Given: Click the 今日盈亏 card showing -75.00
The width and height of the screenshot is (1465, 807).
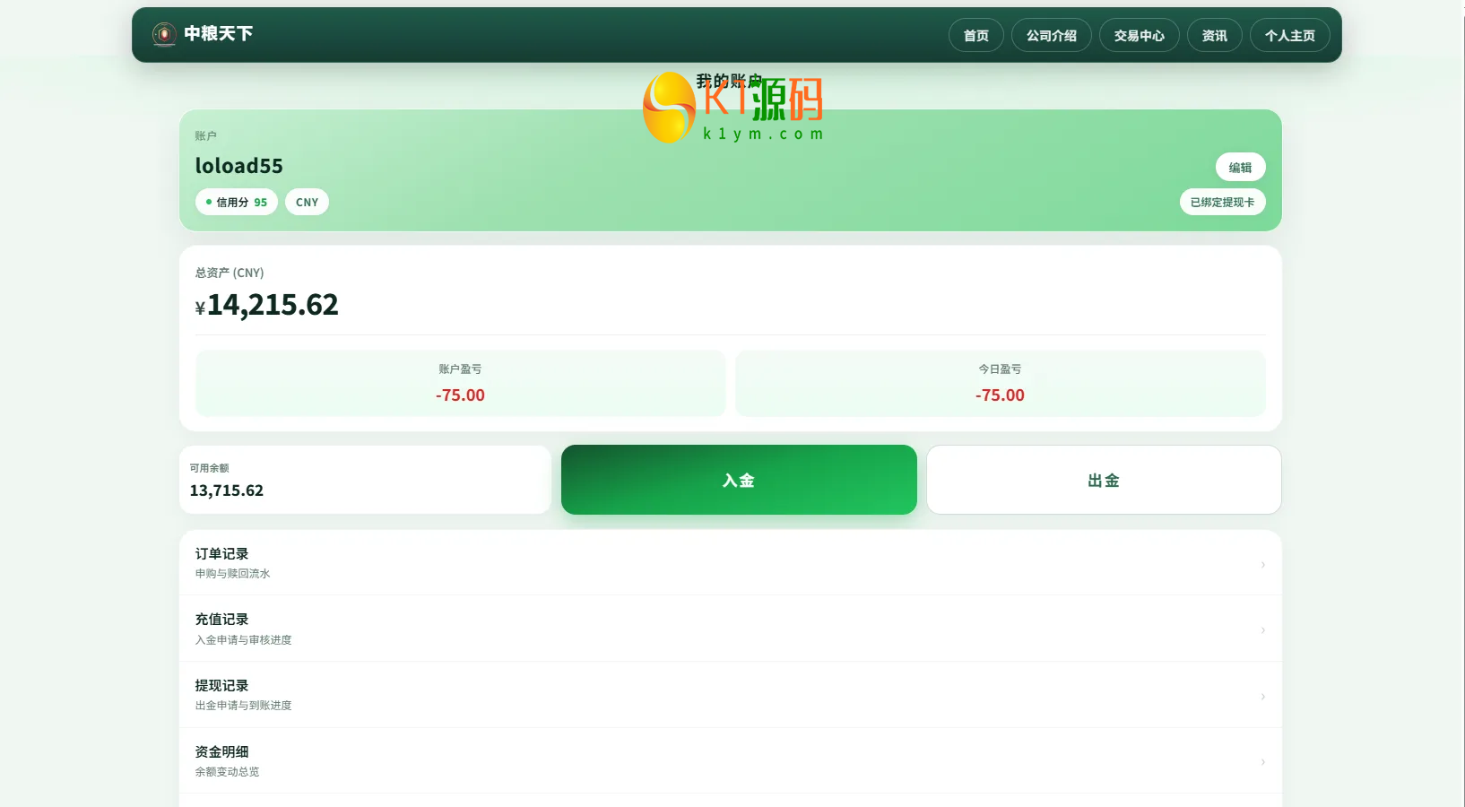Looking at the screenshot, I should pos(1000,383).
